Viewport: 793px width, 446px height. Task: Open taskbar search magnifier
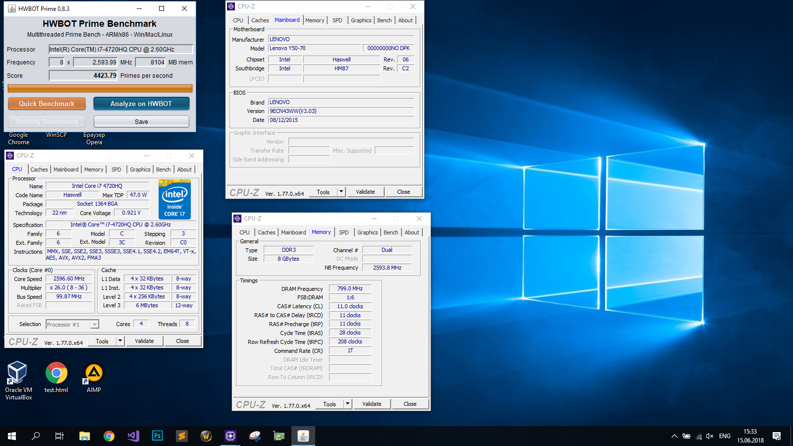(x=36, y=436)
